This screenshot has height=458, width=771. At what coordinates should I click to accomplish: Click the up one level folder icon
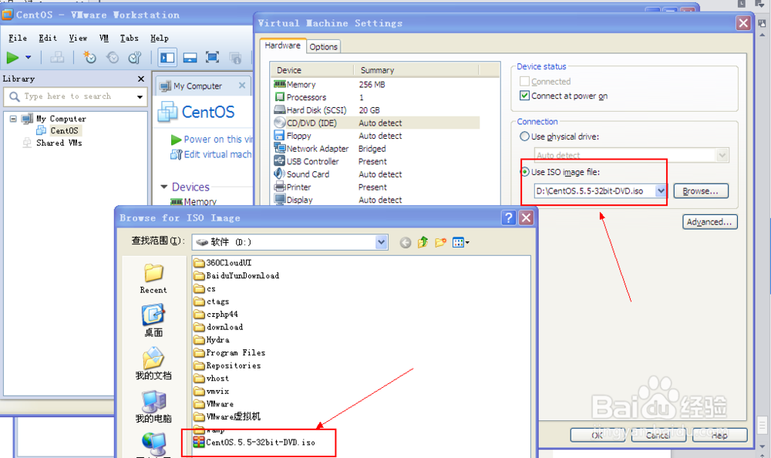423,242
